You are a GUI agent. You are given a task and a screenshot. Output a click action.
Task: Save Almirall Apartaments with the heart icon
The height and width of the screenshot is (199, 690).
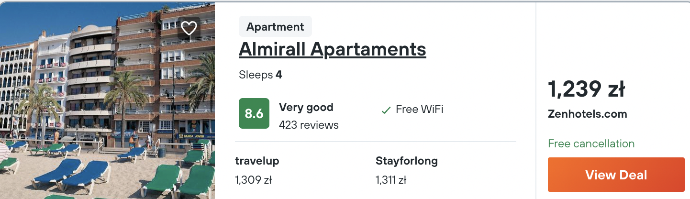(189, 28)
